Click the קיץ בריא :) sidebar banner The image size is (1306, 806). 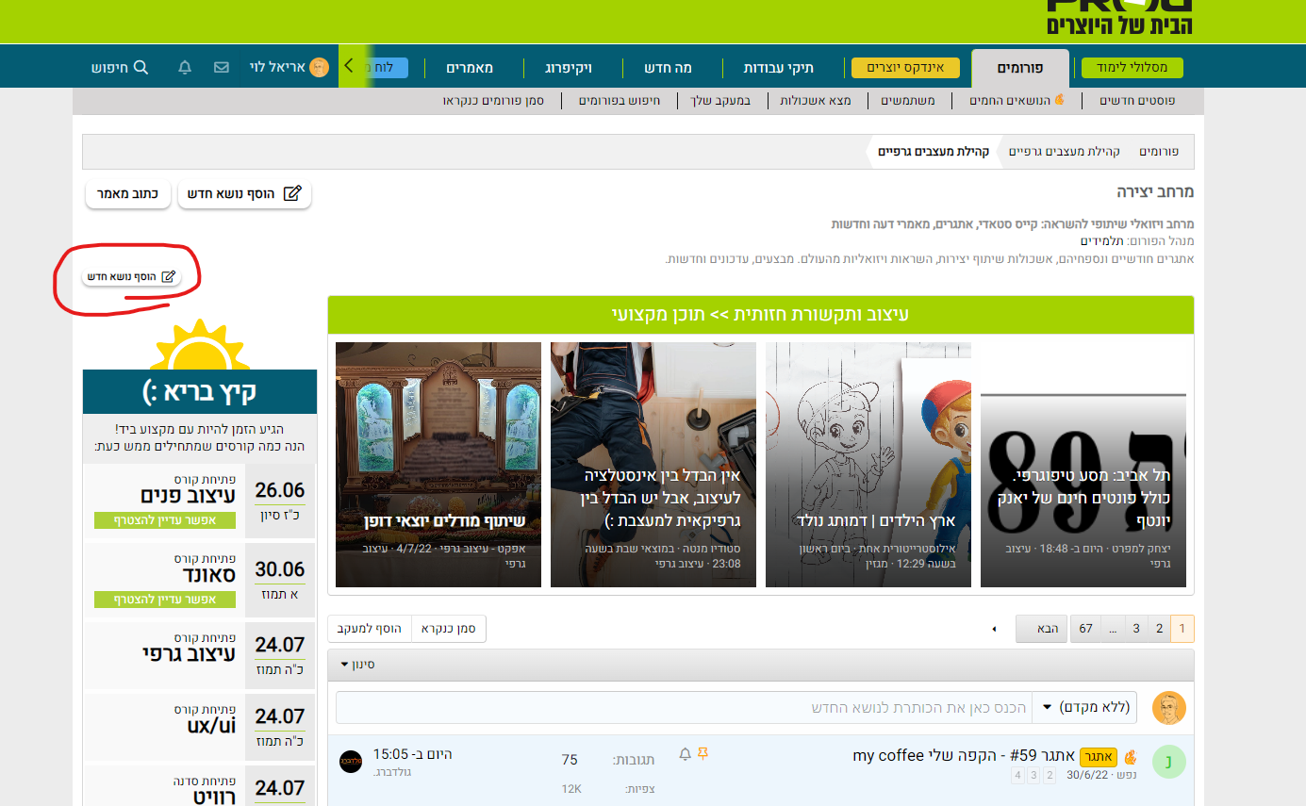[x=199, y=391]
